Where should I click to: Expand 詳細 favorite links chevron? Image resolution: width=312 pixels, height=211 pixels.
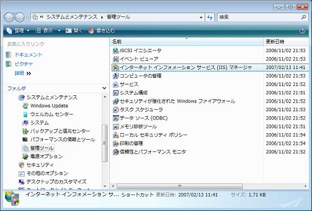pyautogui.click(x=29, y=73)
